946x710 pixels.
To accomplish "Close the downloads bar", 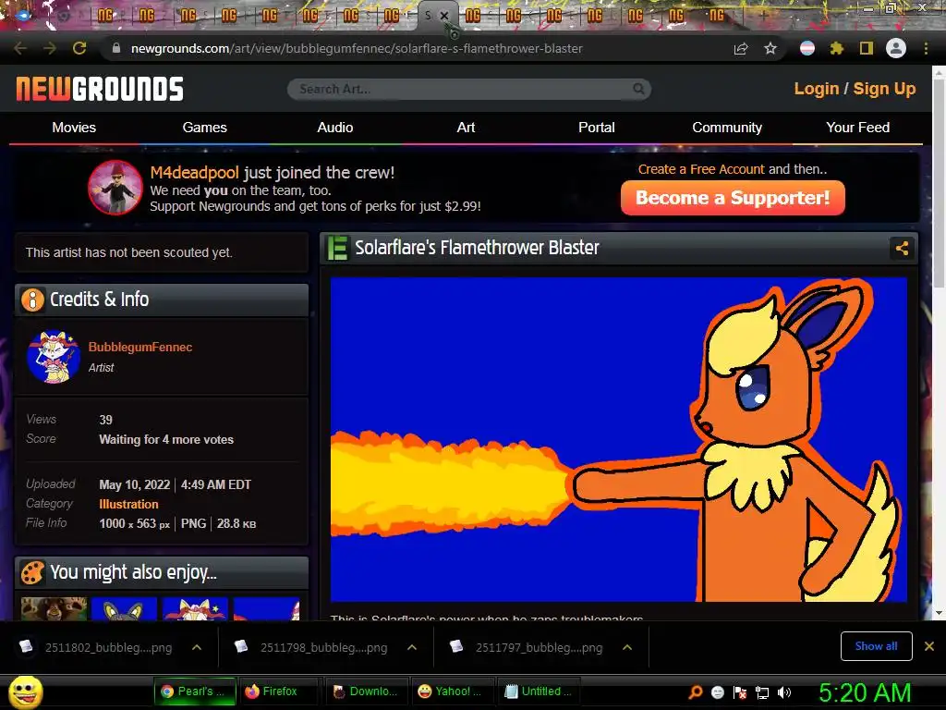I will click(x=929, y=646).
